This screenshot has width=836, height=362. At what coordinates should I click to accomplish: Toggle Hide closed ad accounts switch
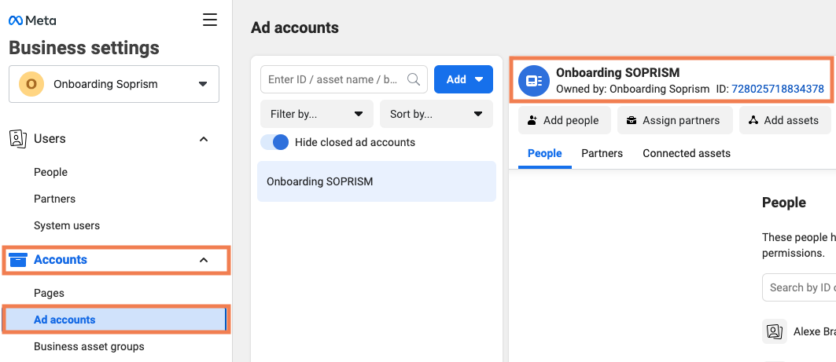(x=274, y=142)
